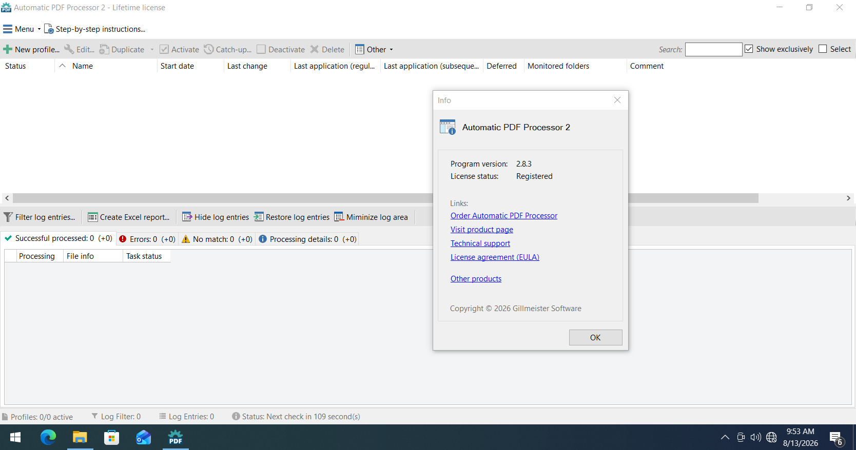This screenshot has width=856, height=450.
Task: Click the Windows Start button
Action: click(x=15, y=437)
